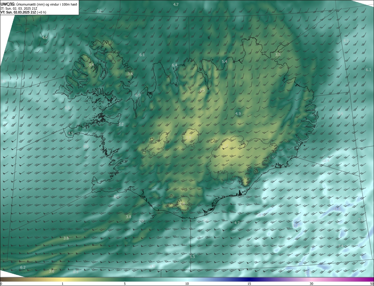Screen dimensions: 374x286
Task: Click the 6.9 value label on the map
Action: (138, 95)
